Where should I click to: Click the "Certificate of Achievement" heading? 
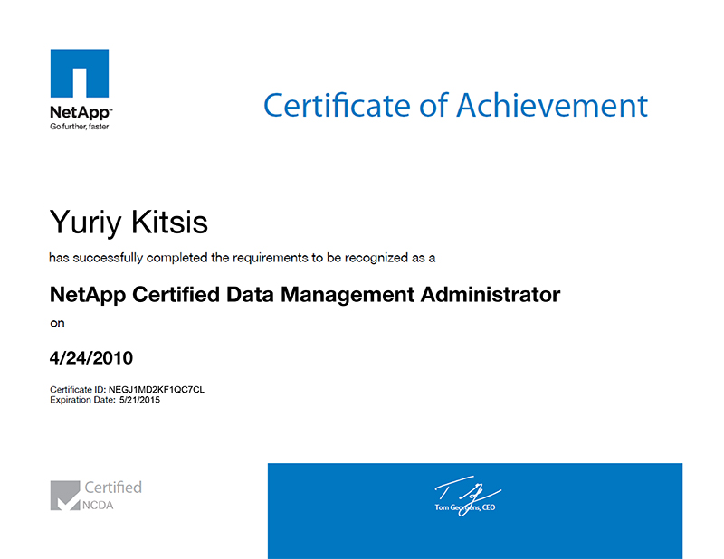(x=456, y=106)
